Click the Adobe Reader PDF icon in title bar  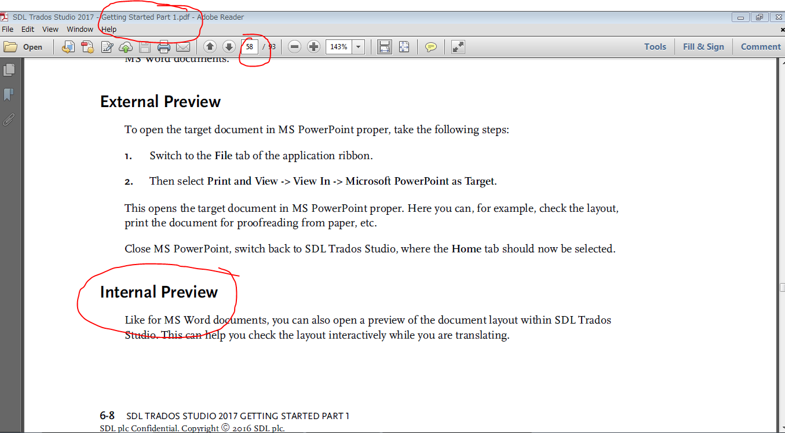[5, 17]
